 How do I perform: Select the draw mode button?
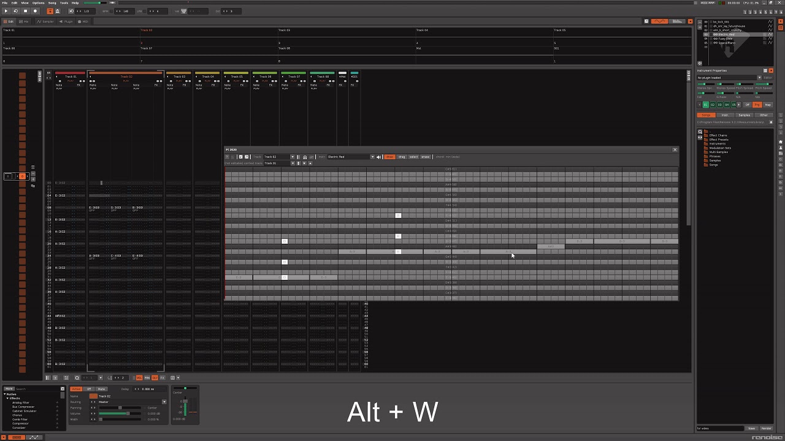pyautogui.click(x=389, y=157)
